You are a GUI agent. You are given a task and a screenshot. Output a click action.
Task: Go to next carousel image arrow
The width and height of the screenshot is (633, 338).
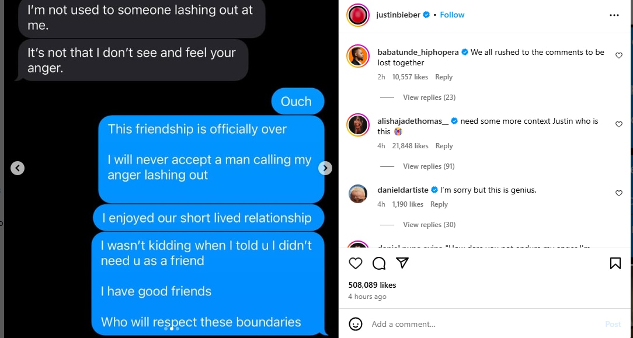tap(325, 168)
